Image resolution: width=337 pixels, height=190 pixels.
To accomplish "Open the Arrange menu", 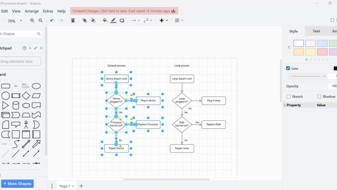I will pos(32,11).
